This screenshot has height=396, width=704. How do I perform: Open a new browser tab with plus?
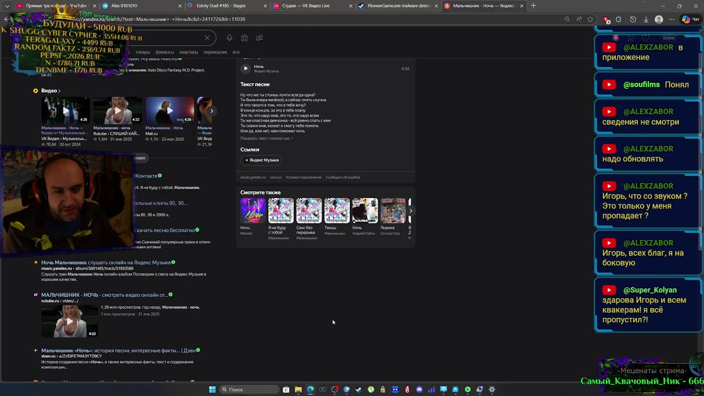click(x=533, y=5)
